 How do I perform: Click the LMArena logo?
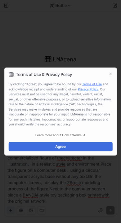[x=60, y=59]
